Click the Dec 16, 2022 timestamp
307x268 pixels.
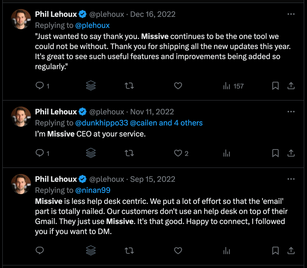pos(153,14)
